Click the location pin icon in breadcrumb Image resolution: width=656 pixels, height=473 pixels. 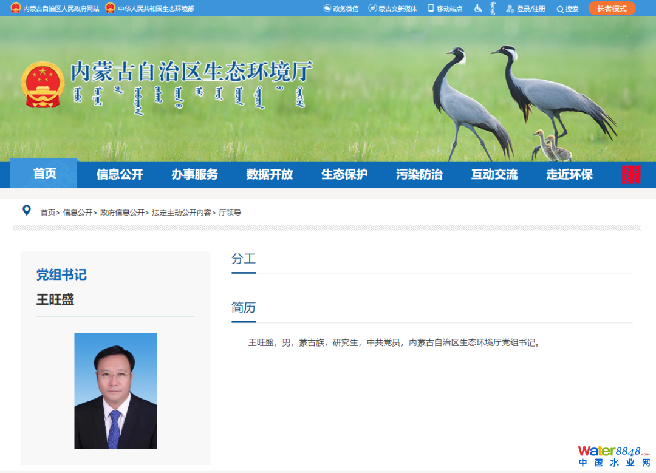click(x=27, y=211)
